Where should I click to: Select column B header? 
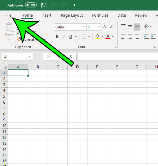click(38, 67)
